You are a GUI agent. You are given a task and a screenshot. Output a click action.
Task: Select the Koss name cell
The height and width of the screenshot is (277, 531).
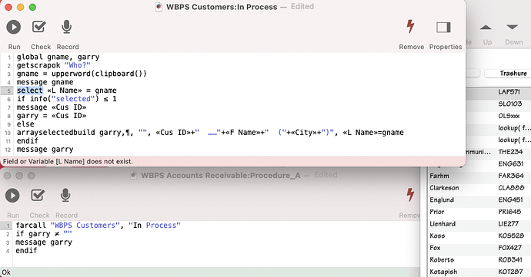[x=437, y=236]
